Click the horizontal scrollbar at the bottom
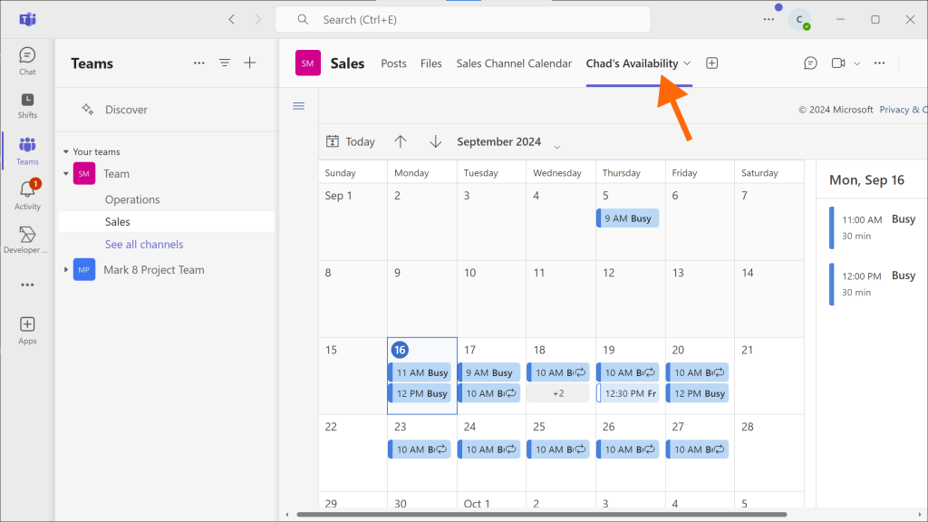The width and height of the screenshot is (928, 522). coord(542,515)
